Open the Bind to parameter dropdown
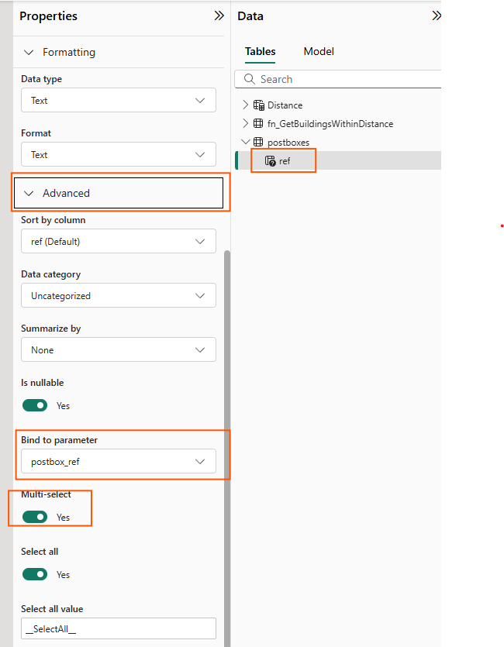504x647 pixels. [x=118, y=462]
